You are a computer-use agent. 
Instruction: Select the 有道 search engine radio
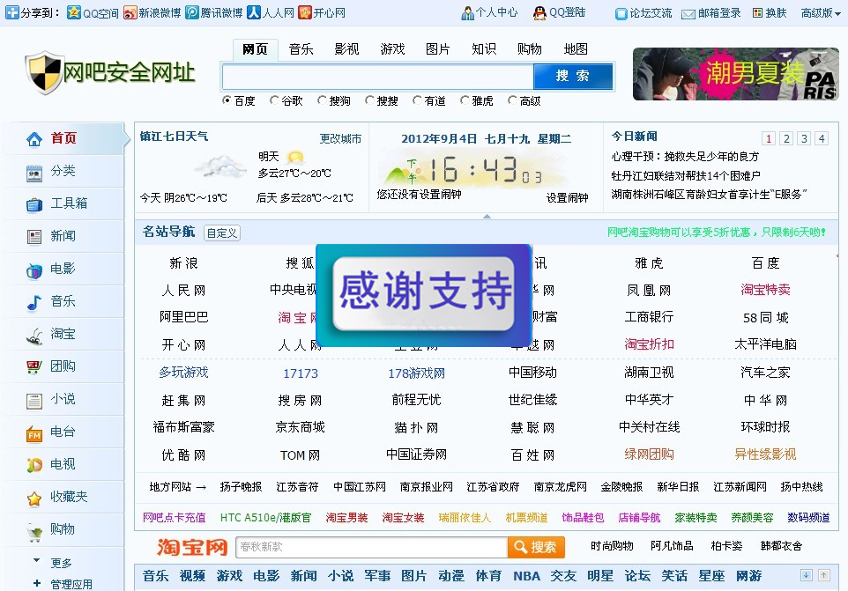point(417,100)
